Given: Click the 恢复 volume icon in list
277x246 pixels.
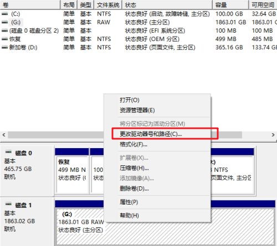Looking at the screenshot, I should pyautogui.click(x=5, y=39).
